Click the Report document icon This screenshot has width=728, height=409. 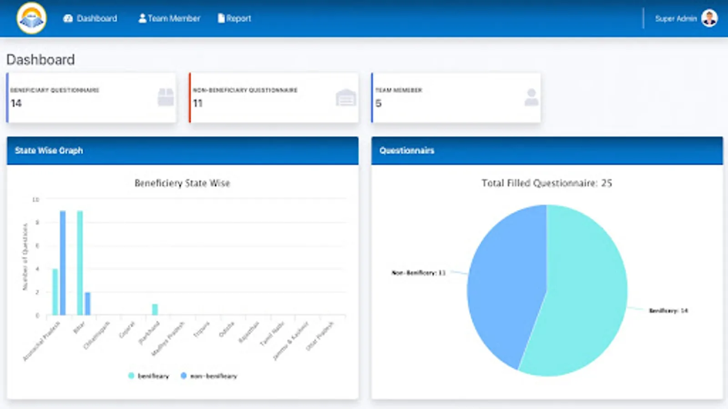tap(221, 18)
